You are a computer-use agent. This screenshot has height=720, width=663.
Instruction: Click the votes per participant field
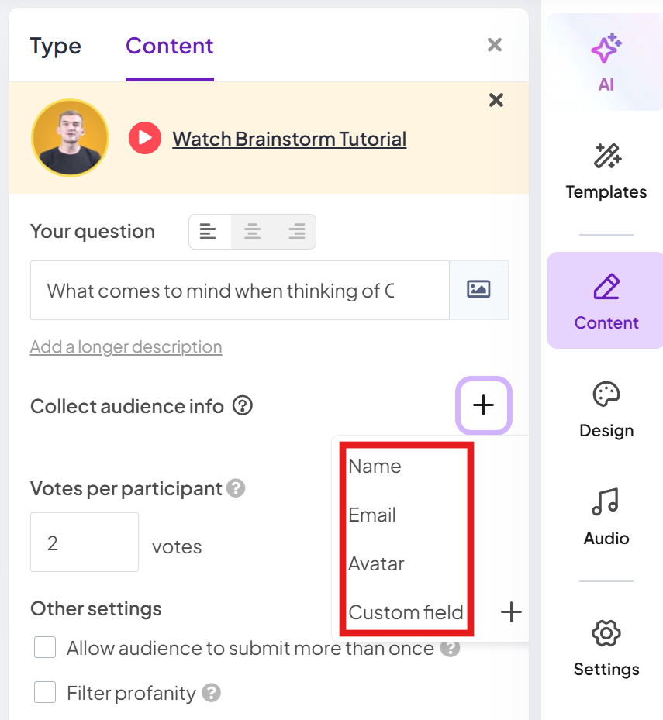(85, 543)
